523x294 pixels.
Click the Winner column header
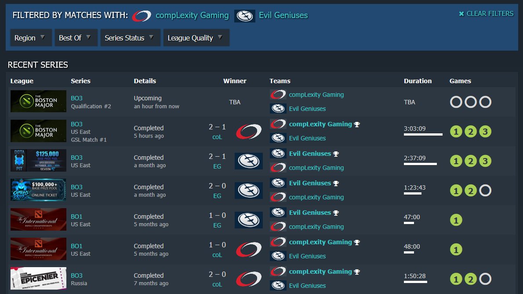tap(235, 81)
